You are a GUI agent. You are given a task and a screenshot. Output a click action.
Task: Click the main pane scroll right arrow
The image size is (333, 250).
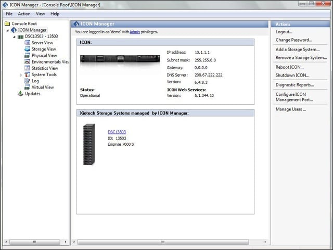(265, 242)
